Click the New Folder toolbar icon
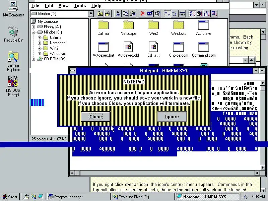Image resolution: width=268 pixels, height=201 pixels. [108, 14]
